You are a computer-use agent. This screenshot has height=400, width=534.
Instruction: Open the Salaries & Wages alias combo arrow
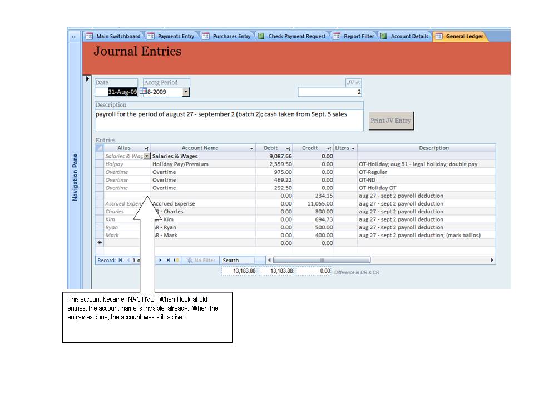147,156
